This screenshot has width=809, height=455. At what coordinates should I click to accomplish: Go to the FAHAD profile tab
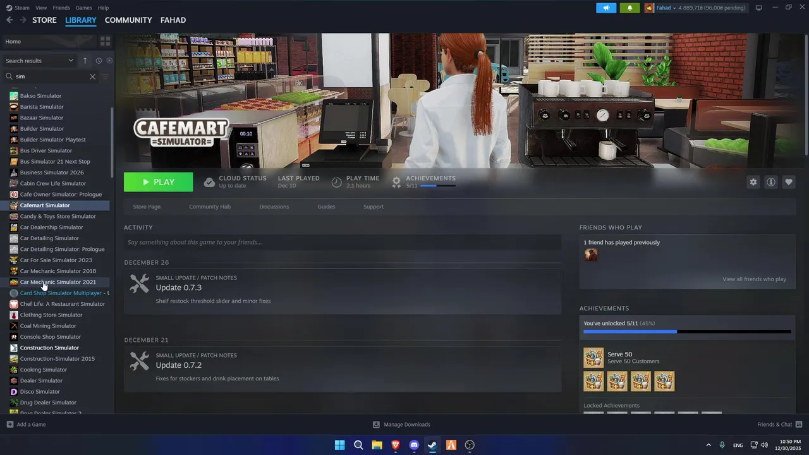coord(173,20)
